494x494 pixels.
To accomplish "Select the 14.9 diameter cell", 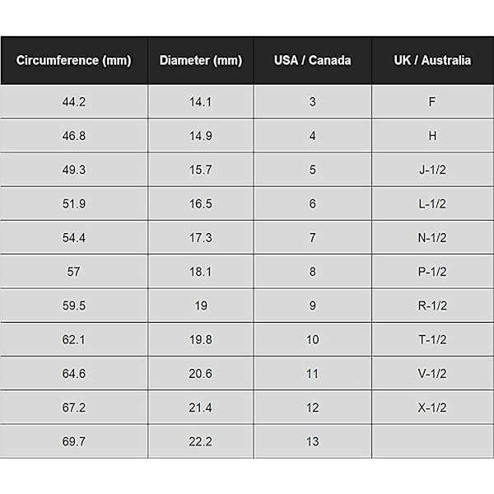I will [x=201, y=136].
